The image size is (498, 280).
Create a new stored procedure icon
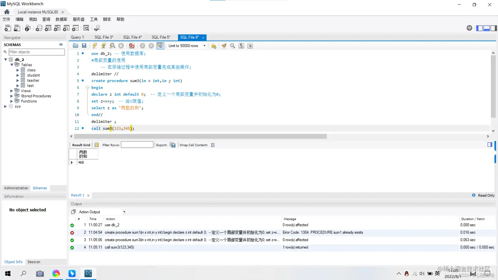pyautogui.click(x=66, y=28)
